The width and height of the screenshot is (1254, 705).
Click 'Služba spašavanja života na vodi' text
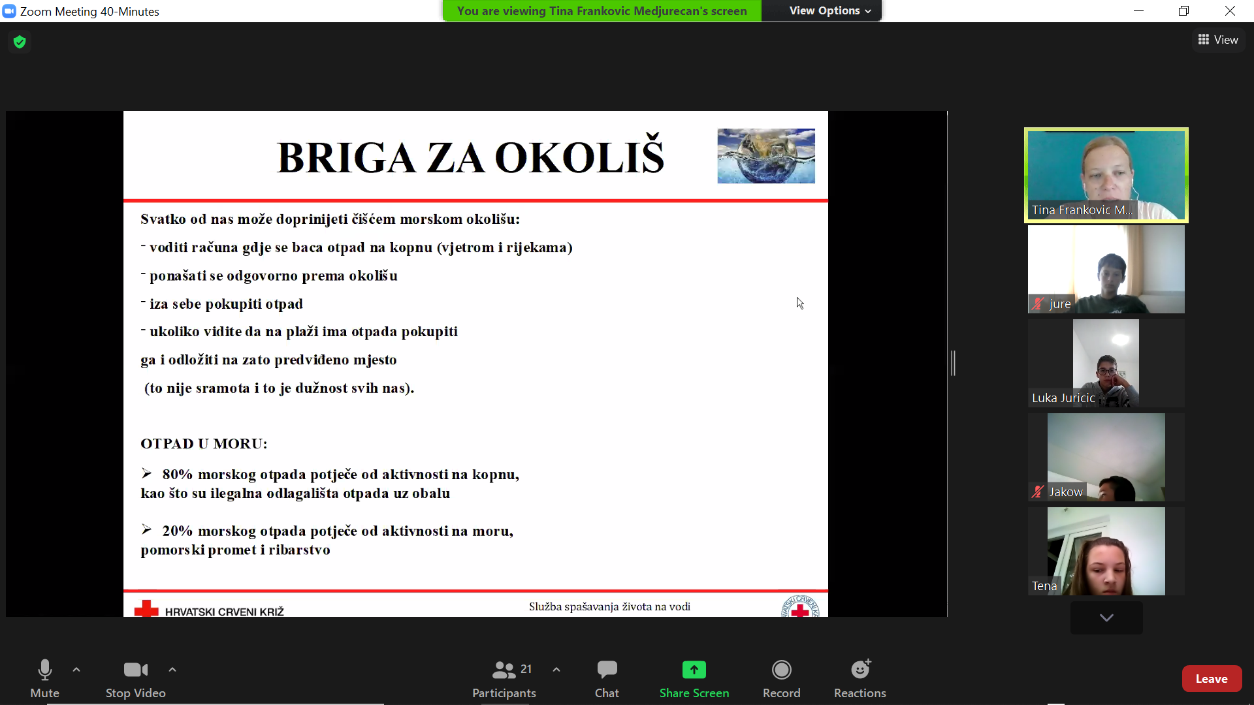(x=609, y=606)
